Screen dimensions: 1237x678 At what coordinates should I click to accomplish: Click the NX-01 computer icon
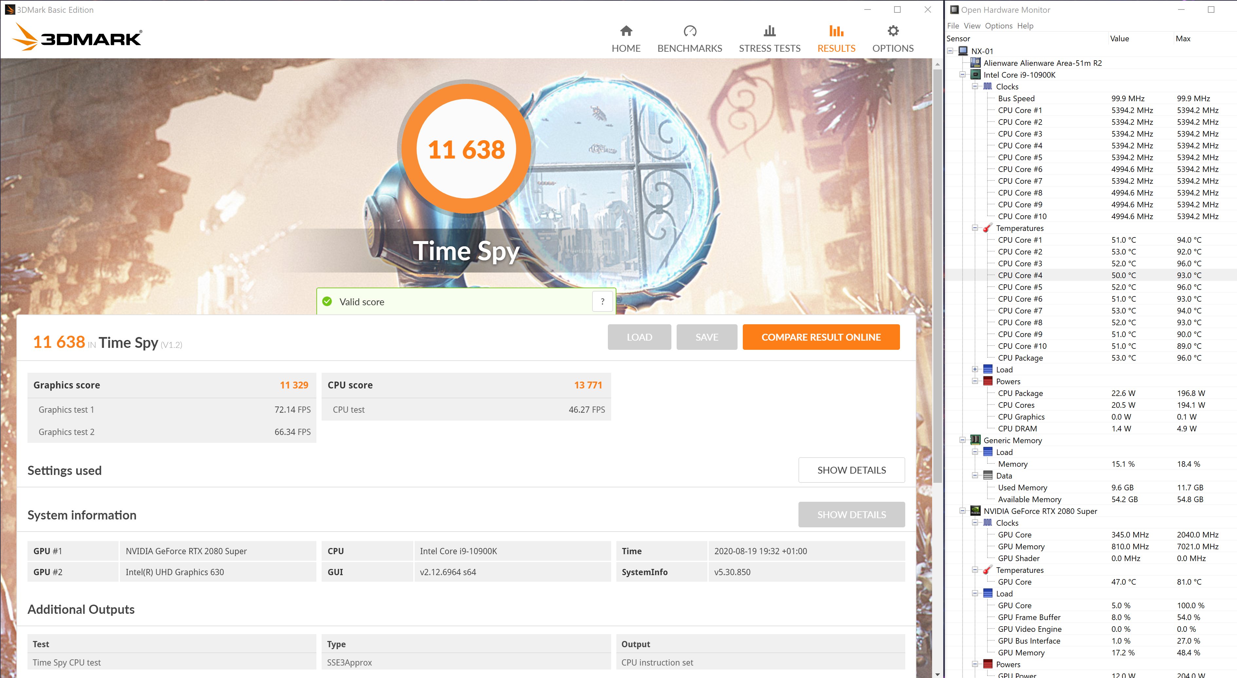pos(963,51)
